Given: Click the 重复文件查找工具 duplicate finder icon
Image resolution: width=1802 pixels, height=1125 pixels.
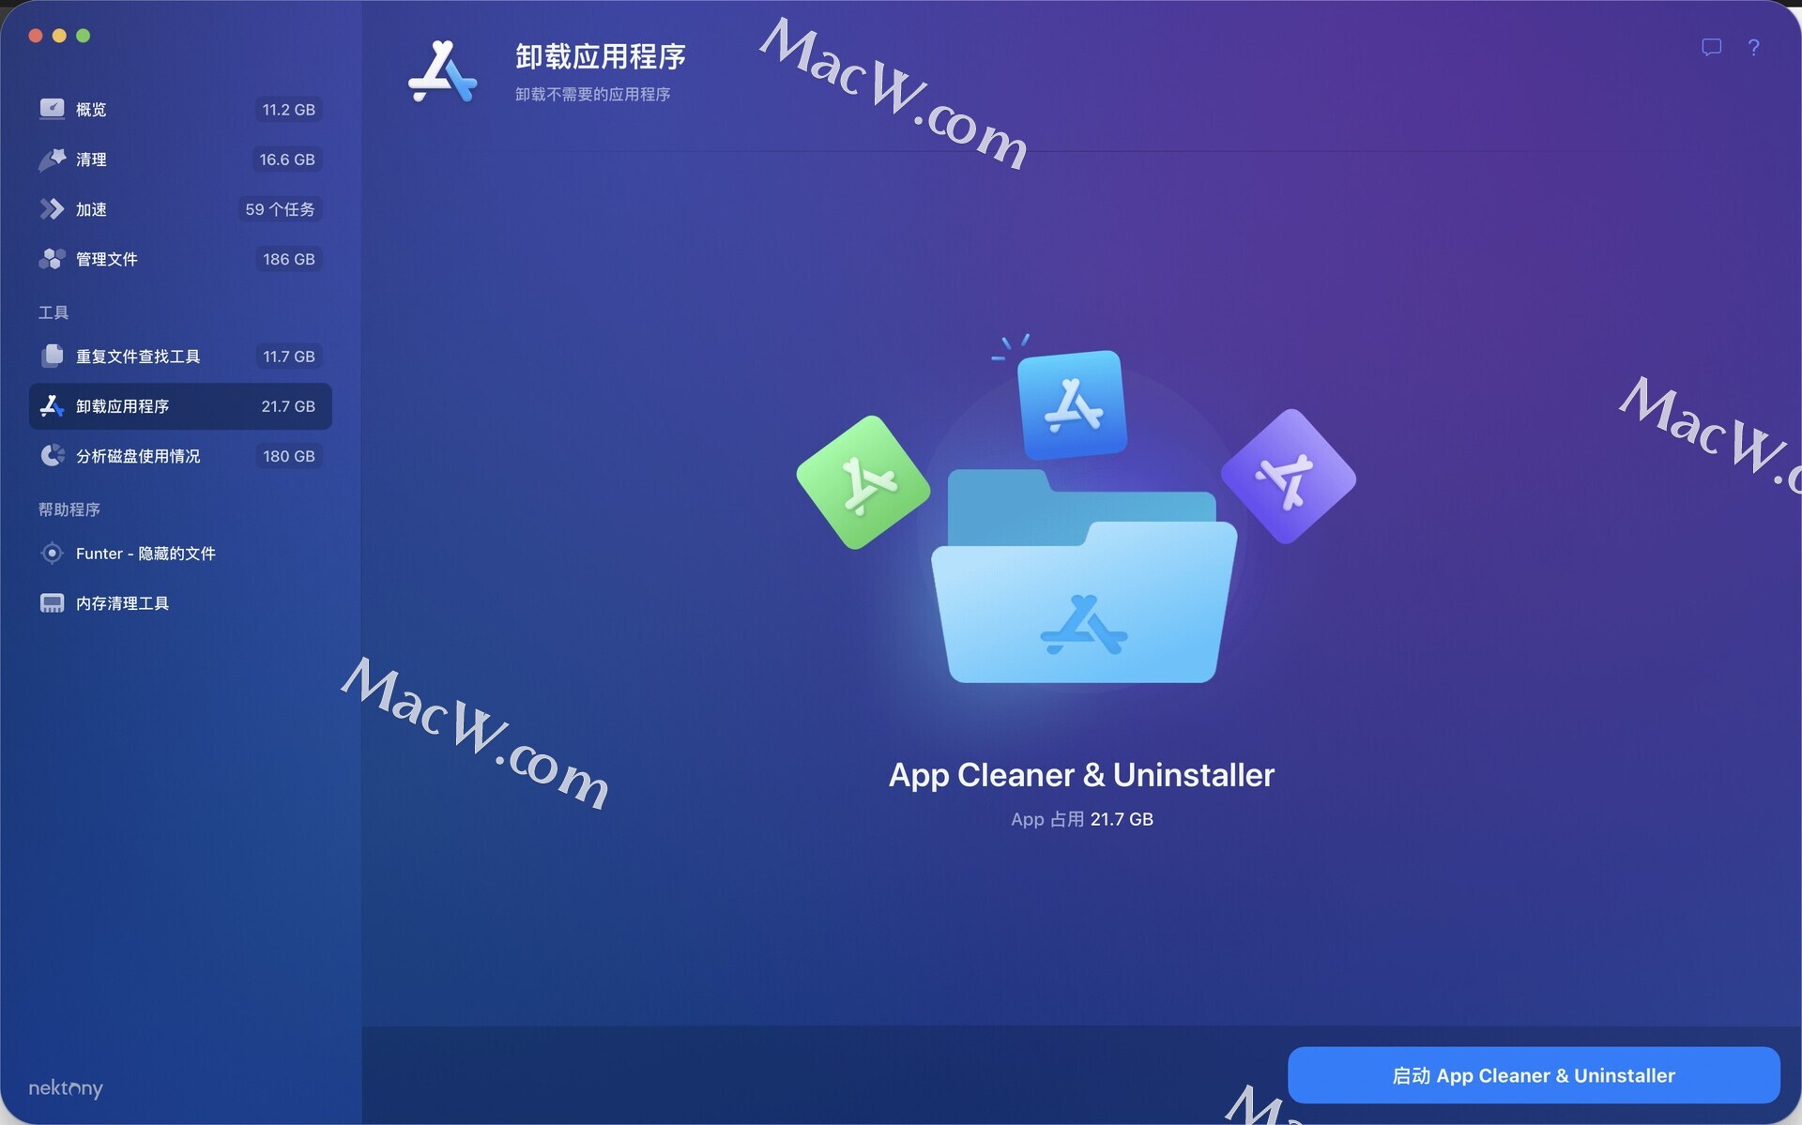Looking at the screenshot, I should tap(52, 357).
